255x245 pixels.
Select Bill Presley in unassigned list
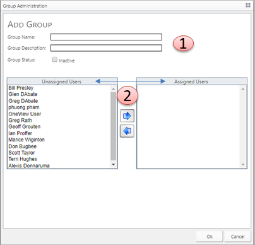coord(21,88)
